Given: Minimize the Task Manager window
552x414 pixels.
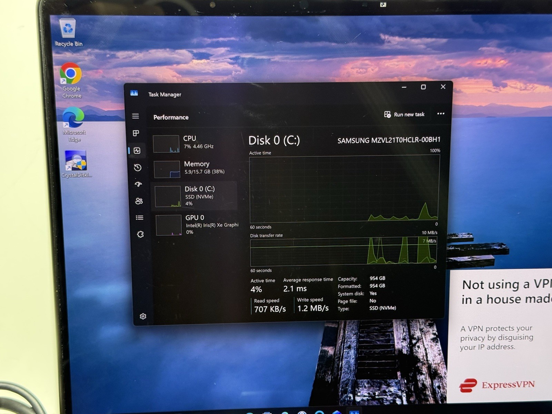Looking at the screenshot, I should tap(404, 87).
